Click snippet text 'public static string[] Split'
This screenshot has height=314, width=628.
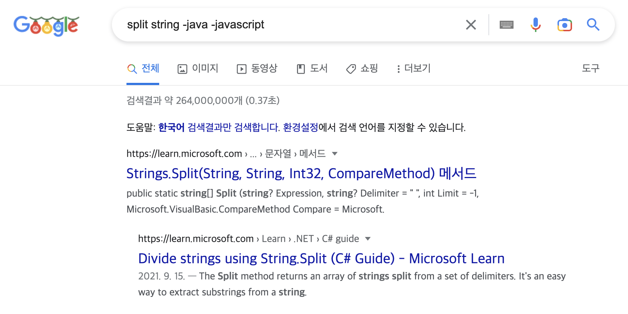click(181, 193)
